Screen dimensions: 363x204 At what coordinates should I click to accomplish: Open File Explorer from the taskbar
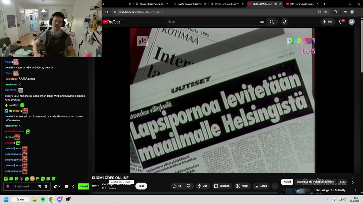point(34,199)
